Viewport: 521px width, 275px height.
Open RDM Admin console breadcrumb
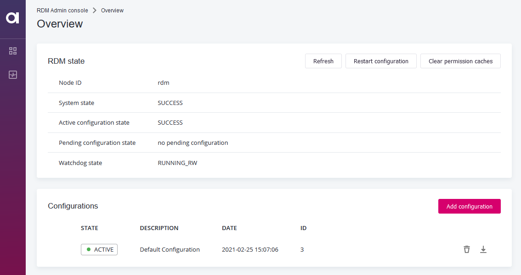[62, 10]
